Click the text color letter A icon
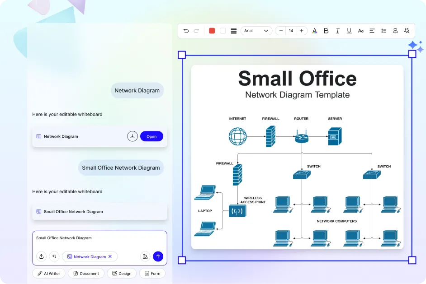The width and height of the screenshot is (426, 284). [x=315, y=31]
